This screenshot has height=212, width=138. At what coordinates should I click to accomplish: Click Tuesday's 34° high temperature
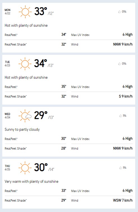coord(41,63)
